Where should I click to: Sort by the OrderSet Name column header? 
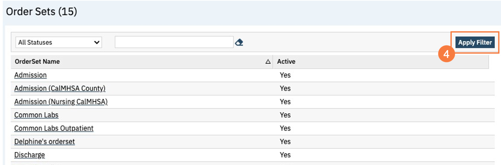(37, 62)
